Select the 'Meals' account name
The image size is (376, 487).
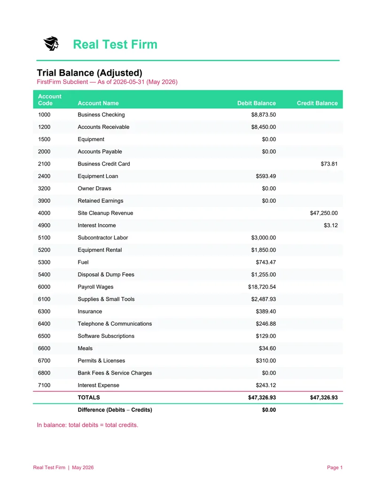pos(85,349)
